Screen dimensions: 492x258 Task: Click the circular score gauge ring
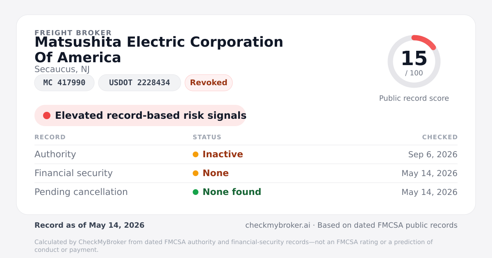[x=414, y=61]
